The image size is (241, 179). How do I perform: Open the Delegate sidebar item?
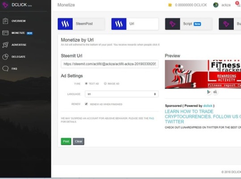point(18,57)
